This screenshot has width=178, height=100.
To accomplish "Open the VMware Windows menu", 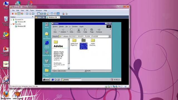I will [39, 11].
